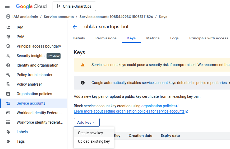
Task: Click the PAM shield icon
Action: 8,37
